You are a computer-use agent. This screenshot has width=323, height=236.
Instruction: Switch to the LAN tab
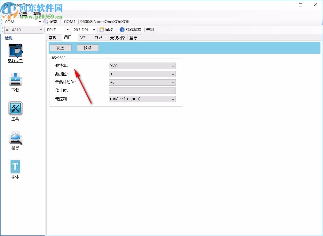coord(83,37)
